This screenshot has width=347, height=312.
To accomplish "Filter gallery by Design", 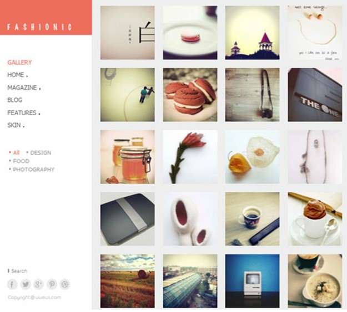I will click(41, 153).
